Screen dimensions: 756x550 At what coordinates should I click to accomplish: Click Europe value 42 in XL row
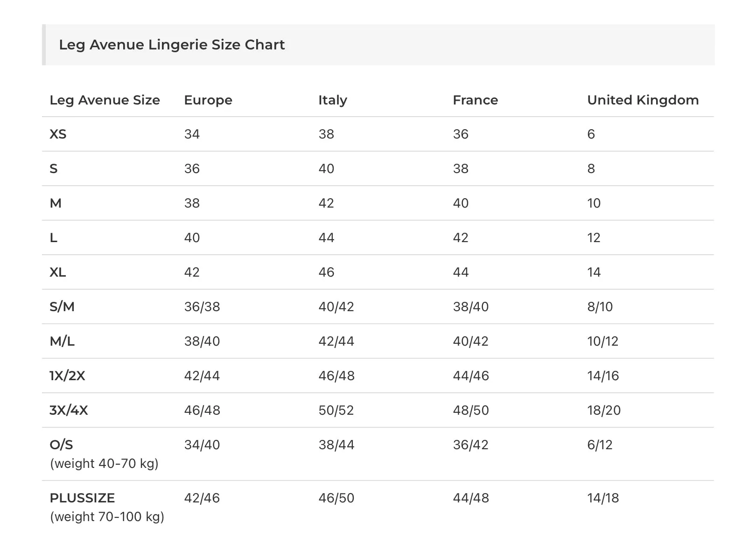tap(192, 272)
